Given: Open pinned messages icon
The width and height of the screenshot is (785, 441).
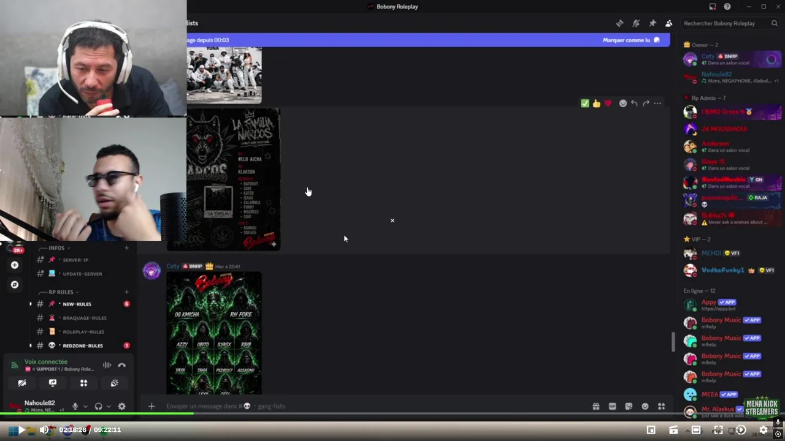Looking at the screenshot, I should 653,23.
